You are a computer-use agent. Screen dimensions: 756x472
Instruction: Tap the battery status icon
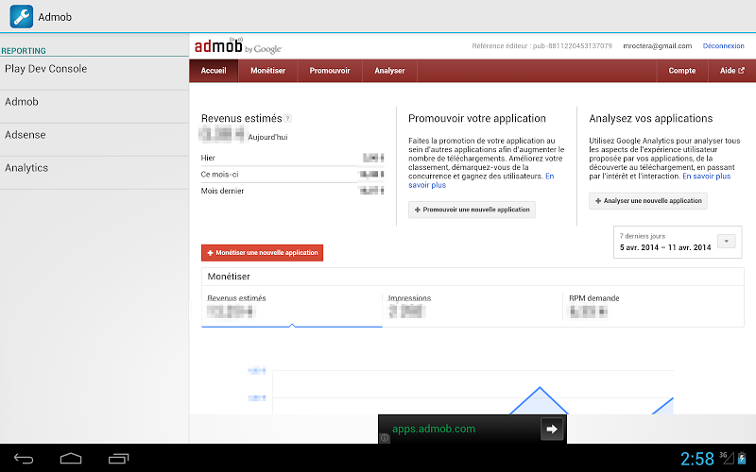tap(742, 459)
